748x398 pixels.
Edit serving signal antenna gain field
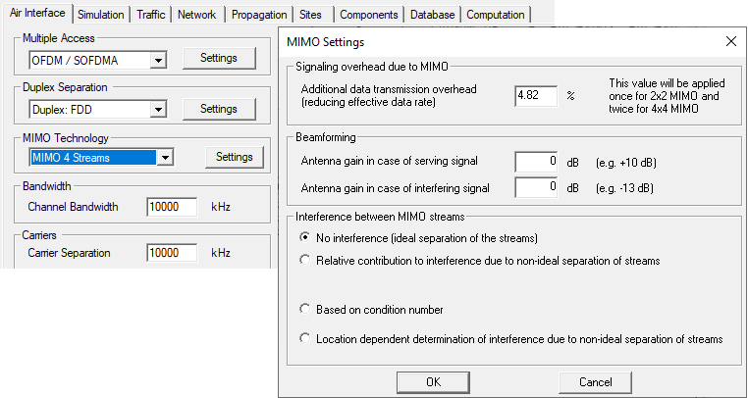(536, 161)
